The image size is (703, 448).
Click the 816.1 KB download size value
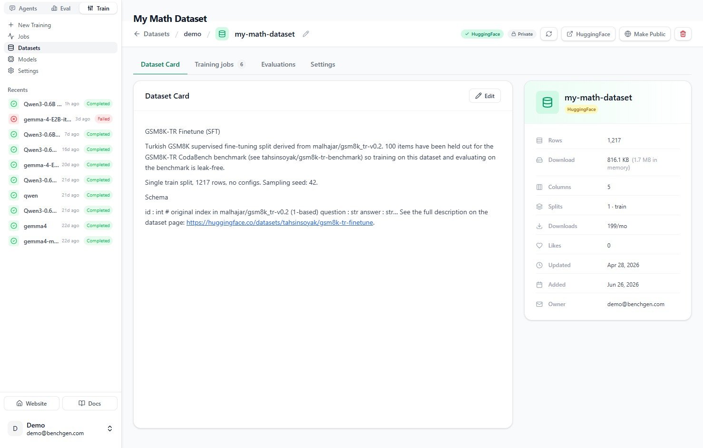[x=618, y=160]
